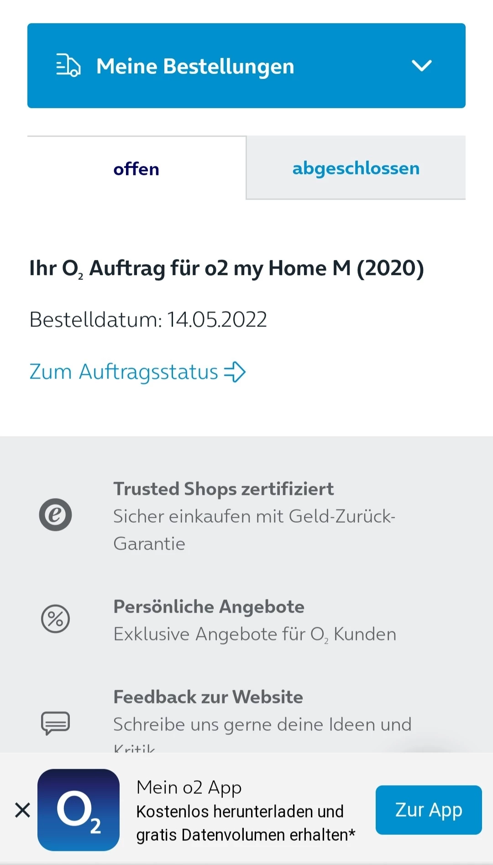Click the delivery truck icon

click(68, 66)
